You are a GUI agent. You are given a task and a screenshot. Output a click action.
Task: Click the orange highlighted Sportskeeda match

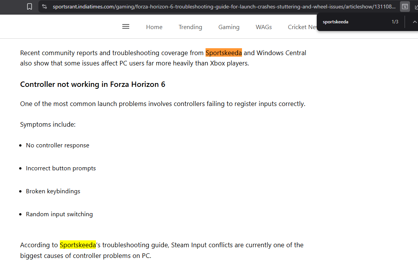click(224, 53)
